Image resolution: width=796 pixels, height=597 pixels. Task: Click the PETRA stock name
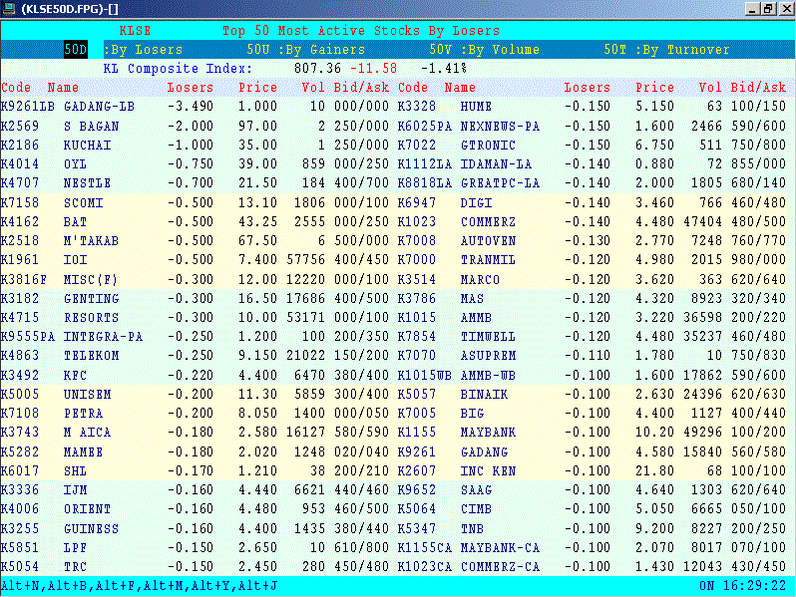pos(83,414)
